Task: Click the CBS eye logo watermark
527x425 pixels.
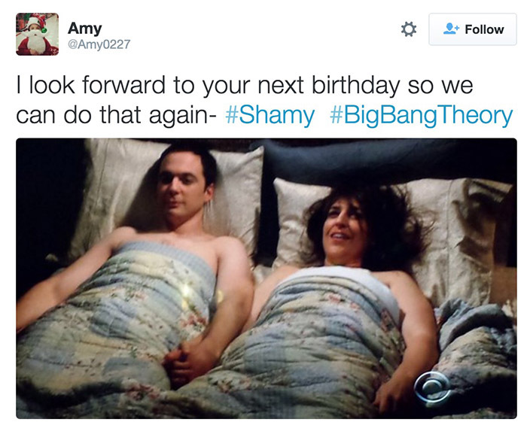Action: (x=432, y=387)
